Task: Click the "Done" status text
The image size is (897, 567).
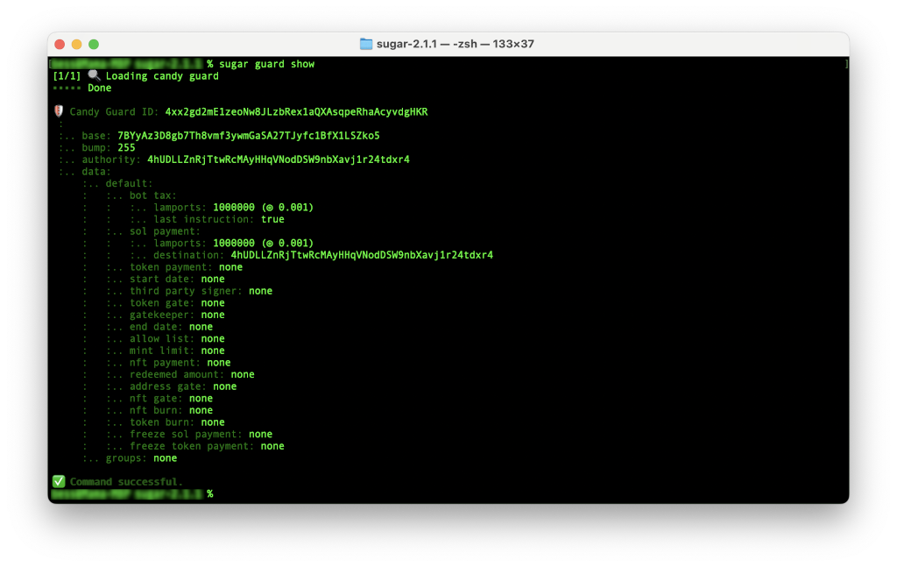Action: (x=100, y=89)
